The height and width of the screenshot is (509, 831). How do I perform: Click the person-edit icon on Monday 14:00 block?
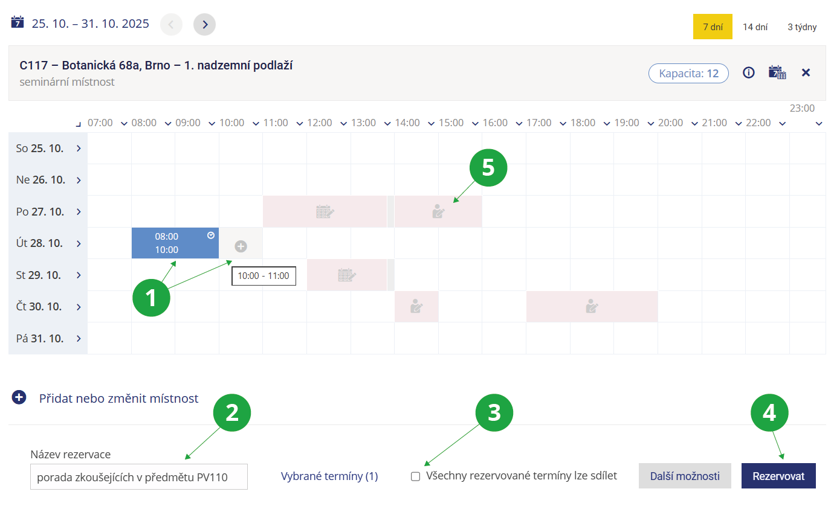pos(438,211)
